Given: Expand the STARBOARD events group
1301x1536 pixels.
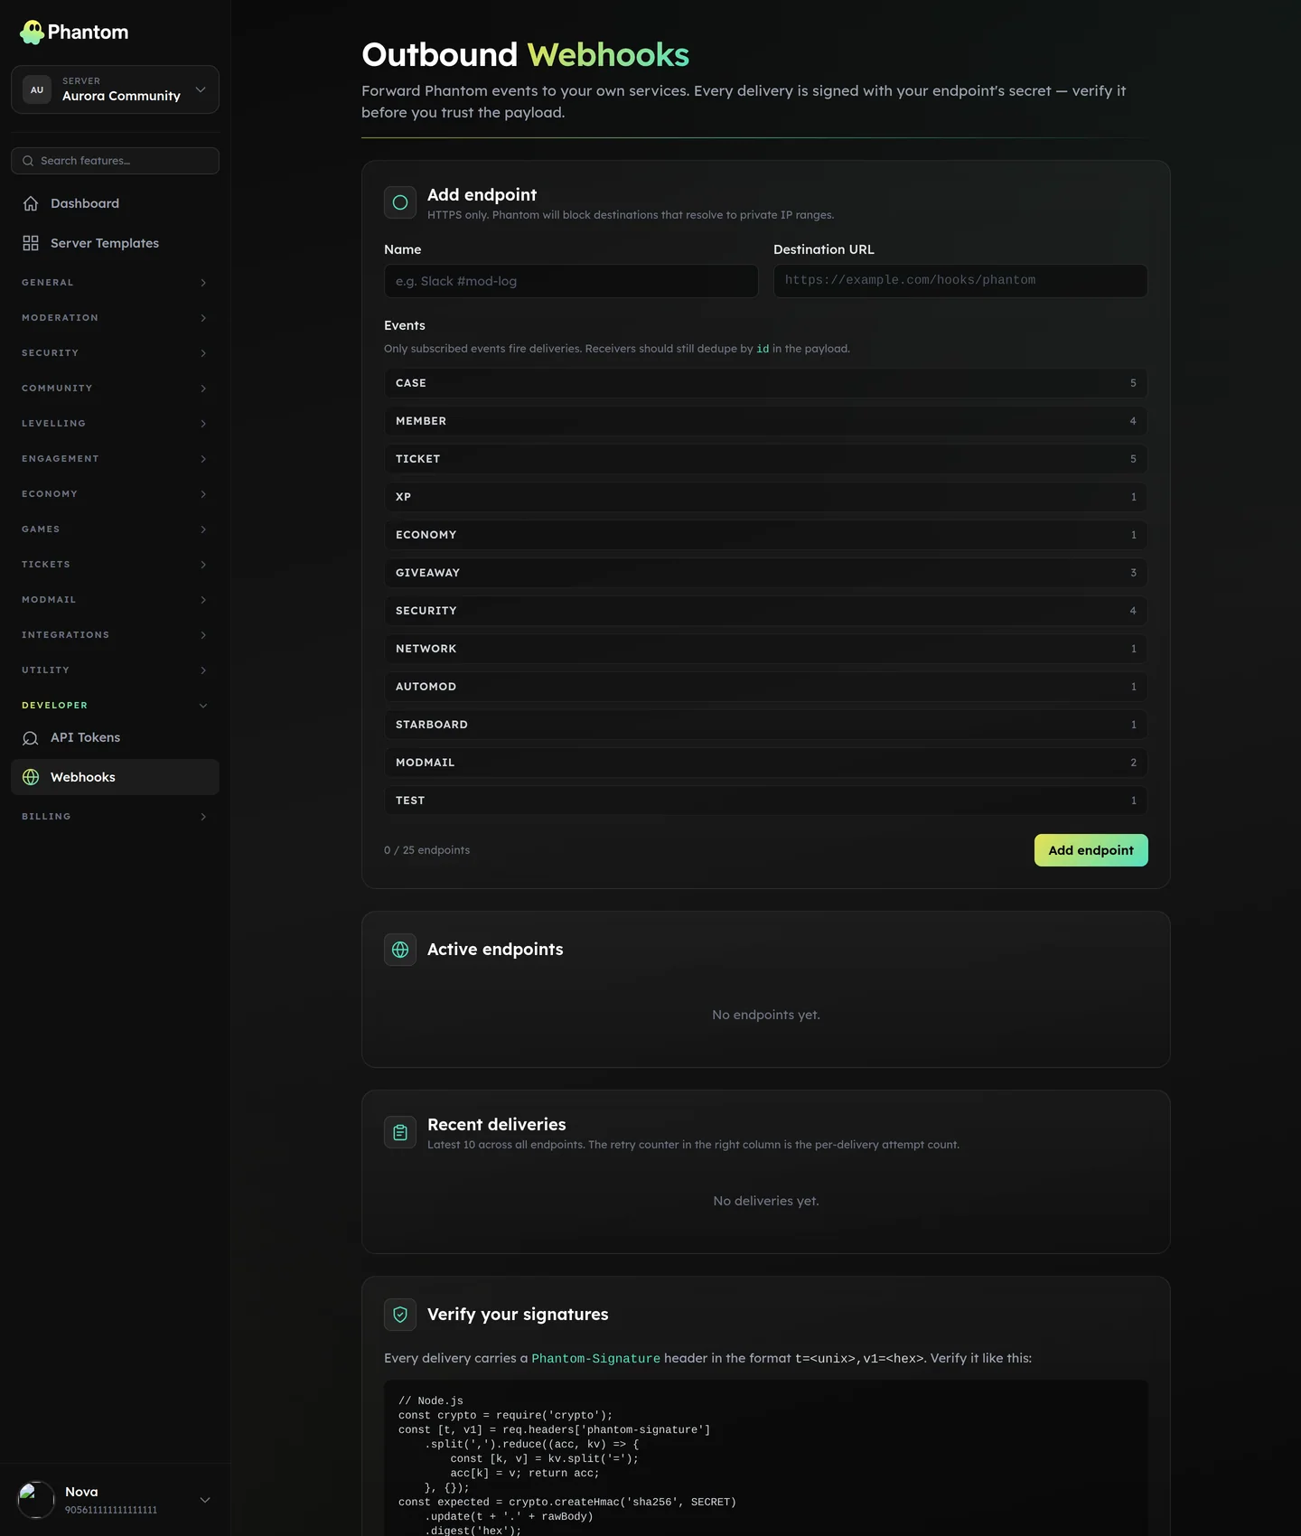Looking at the screenshot, I should click(765, 725).
